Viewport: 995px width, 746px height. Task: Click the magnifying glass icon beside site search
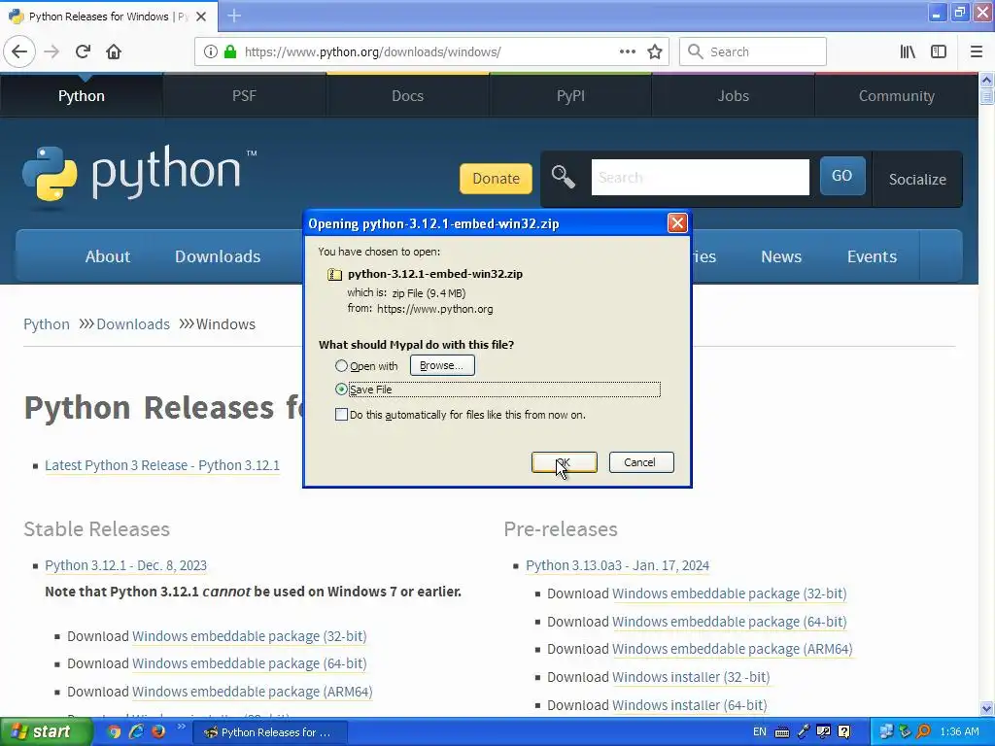click(x=563, y=177)
